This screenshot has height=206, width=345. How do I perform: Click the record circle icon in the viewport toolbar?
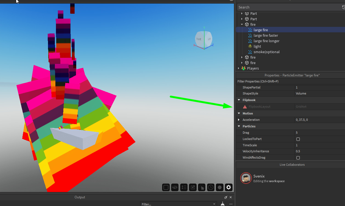click(219, 187)
